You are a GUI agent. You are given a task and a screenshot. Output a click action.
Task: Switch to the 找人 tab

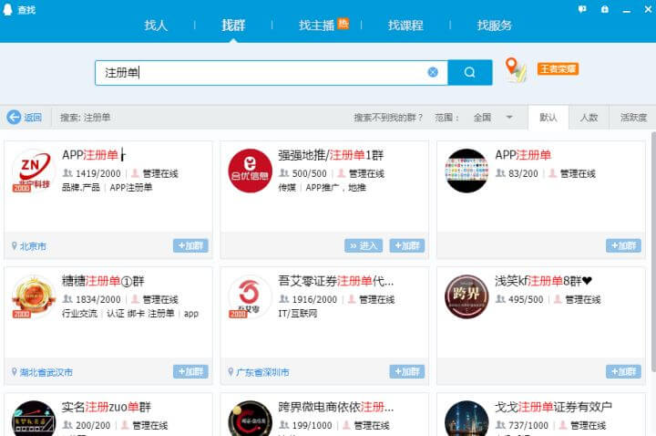tap(156, 26)
